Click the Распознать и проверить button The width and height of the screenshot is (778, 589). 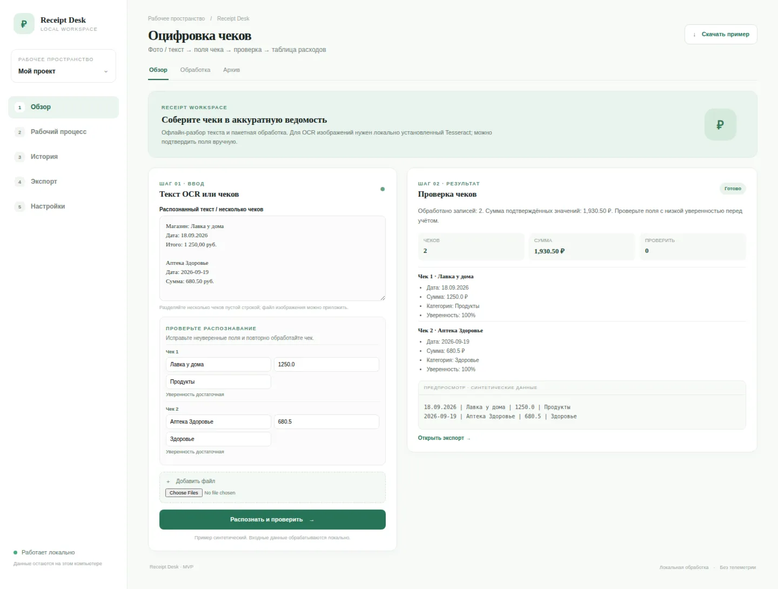point(272,519)
